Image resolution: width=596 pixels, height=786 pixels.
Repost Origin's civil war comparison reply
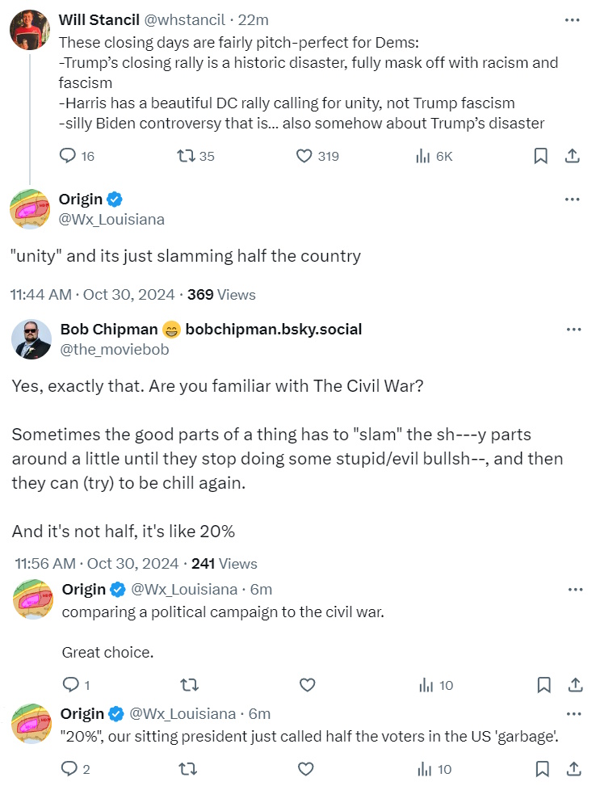[190, 685]
